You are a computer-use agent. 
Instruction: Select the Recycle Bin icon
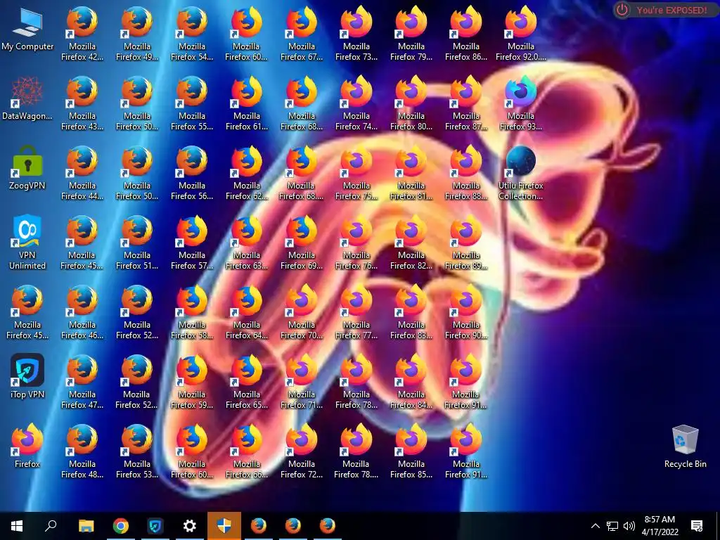[x=685, y=446]
